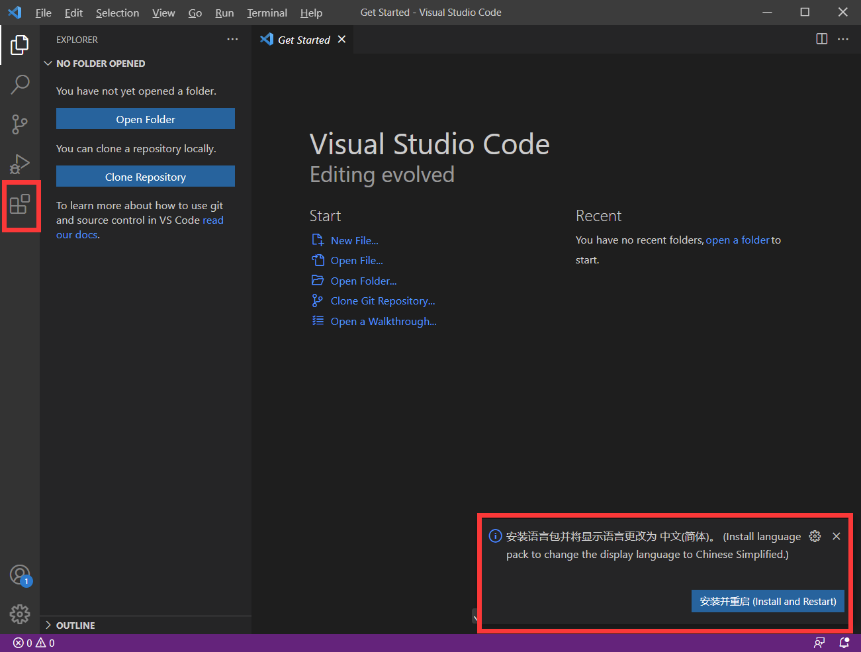The width and height of the screenshot is (861, 652).
Task: Click the Clone Git Repository icon
Action: pyautogui.click(x=318, y=301)
